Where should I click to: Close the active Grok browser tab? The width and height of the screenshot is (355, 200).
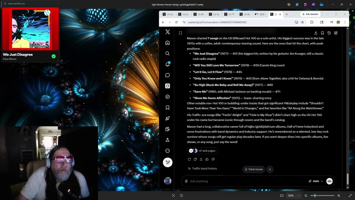(280, 14)
